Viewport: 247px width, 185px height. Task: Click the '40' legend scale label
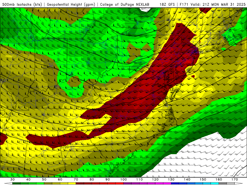point(28,179)
